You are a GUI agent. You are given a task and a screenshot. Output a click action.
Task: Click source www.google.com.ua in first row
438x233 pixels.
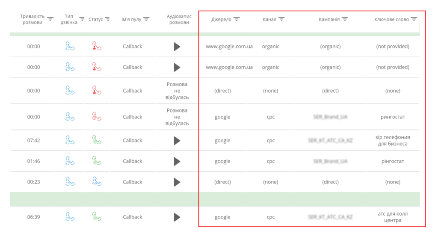(229, 46)
